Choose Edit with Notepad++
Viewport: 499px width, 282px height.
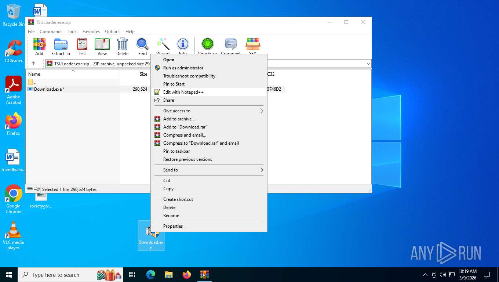pos(209,92)
